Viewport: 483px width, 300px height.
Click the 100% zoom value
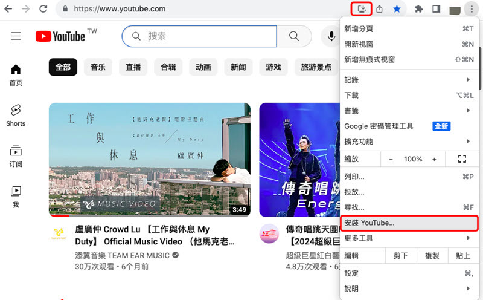point(413,159)
